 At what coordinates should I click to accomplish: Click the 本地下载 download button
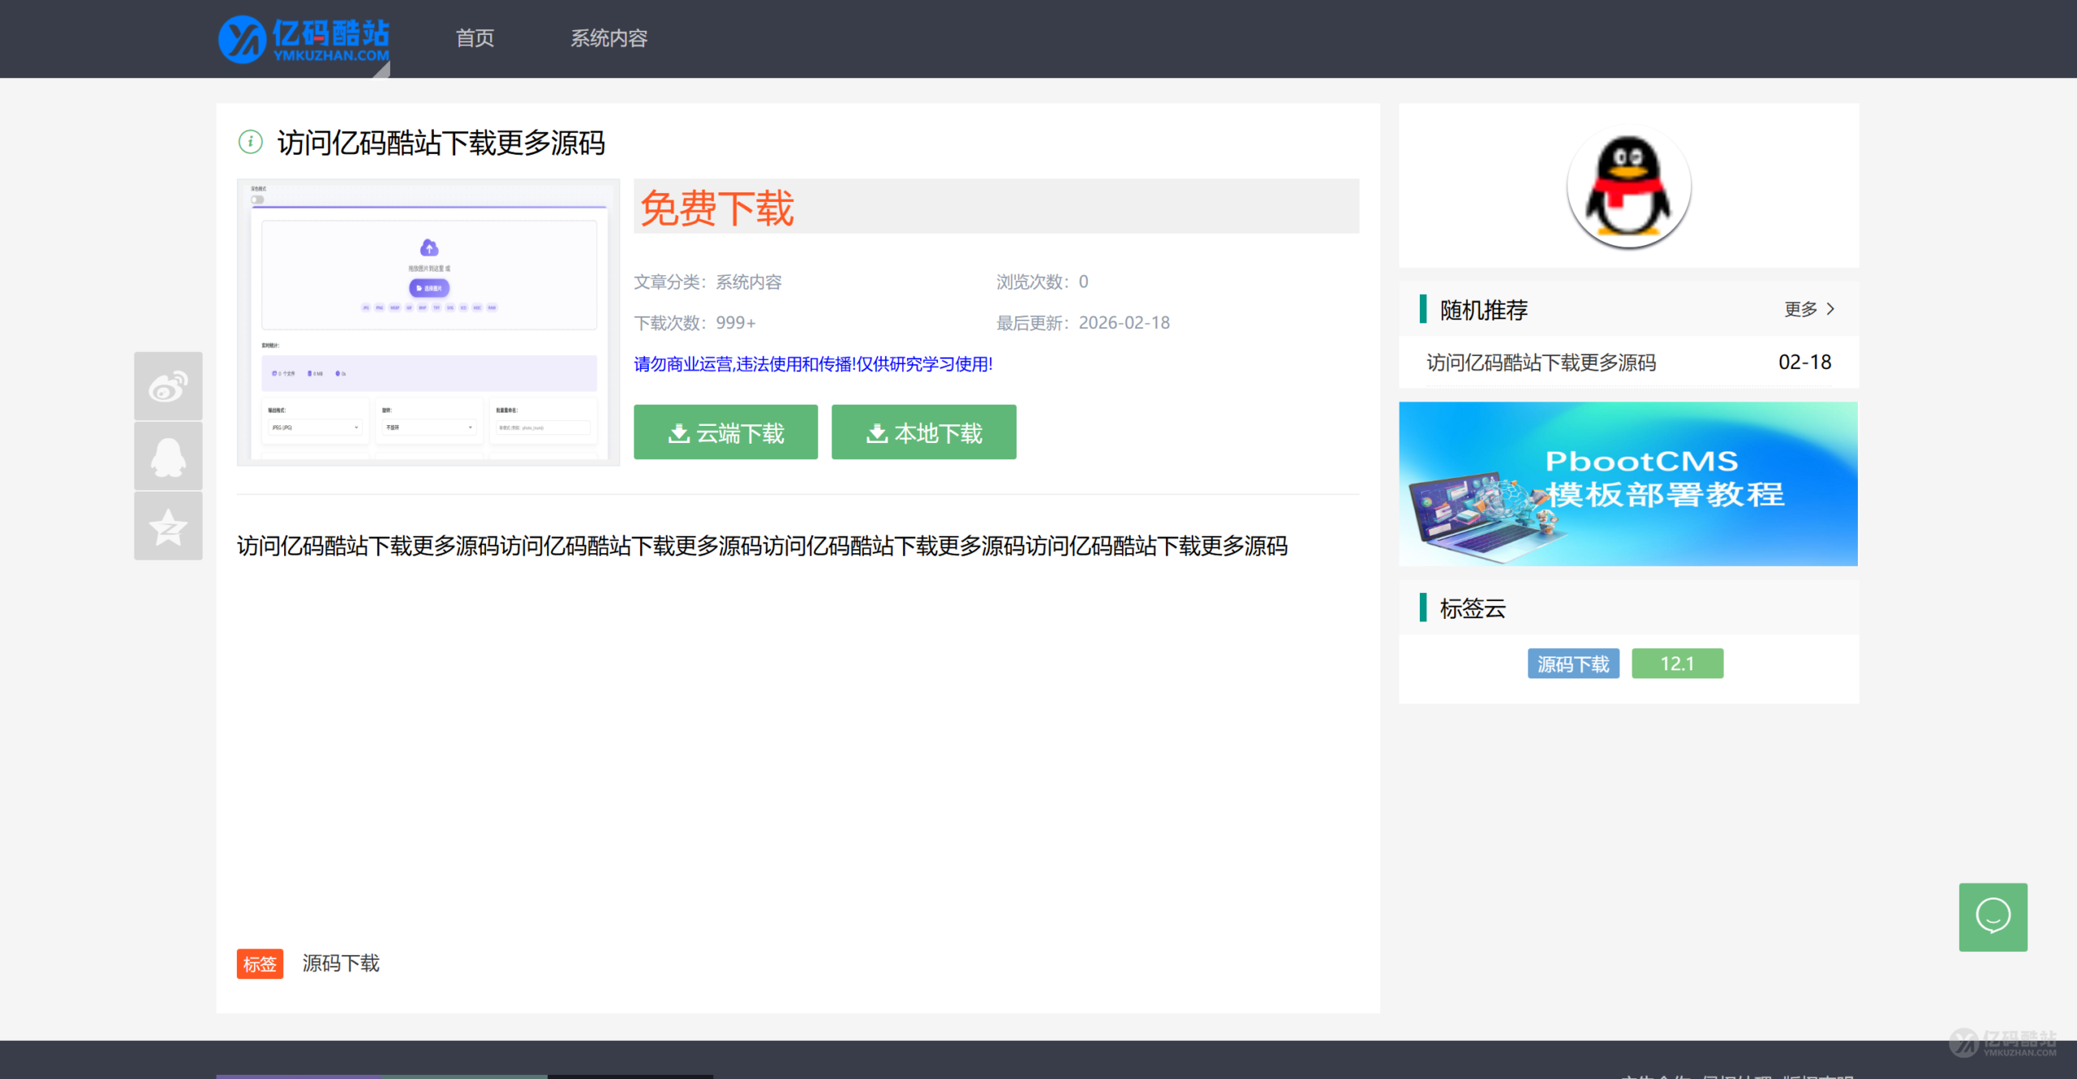(923, 432)
